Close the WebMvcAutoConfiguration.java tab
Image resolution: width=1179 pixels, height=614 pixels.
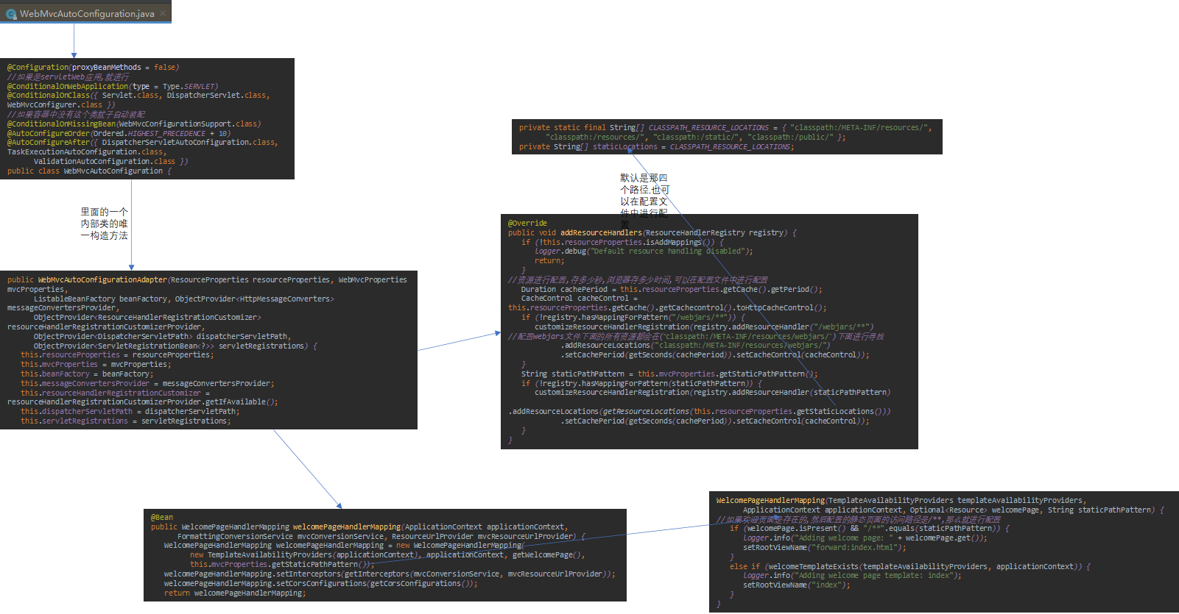coord(163,13)
